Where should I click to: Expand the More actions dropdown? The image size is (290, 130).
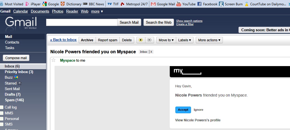click(209, 40)
